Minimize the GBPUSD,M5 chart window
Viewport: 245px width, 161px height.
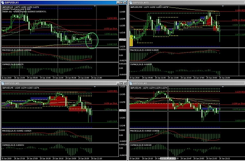(118, 83)
